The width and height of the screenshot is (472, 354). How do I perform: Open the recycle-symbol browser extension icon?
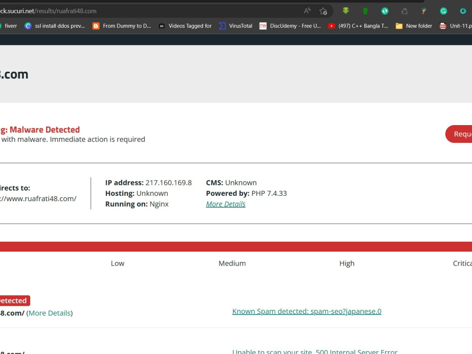pyautogui.click(x=404, y=10)
